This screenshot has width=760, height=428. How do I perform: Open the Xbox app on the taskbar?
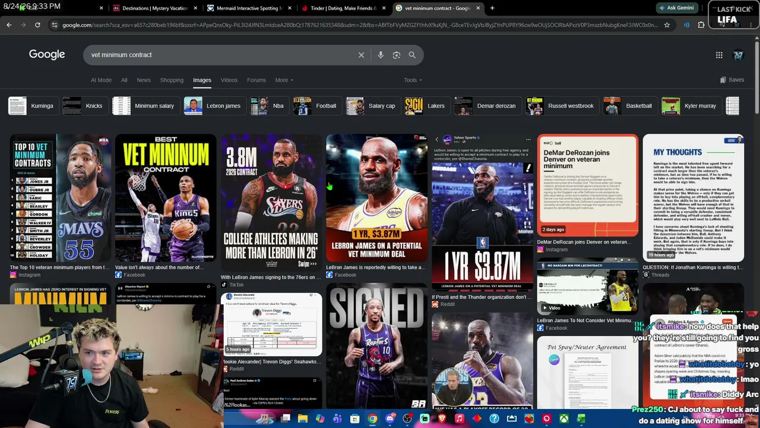[x=564, y=418]
